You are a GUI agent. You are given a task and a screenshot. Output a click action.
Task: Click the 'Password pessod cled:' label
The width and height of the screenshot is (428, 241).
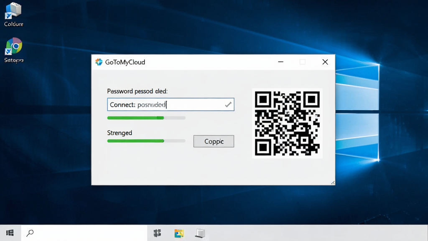pyautogui.click(x=137, y=91)
